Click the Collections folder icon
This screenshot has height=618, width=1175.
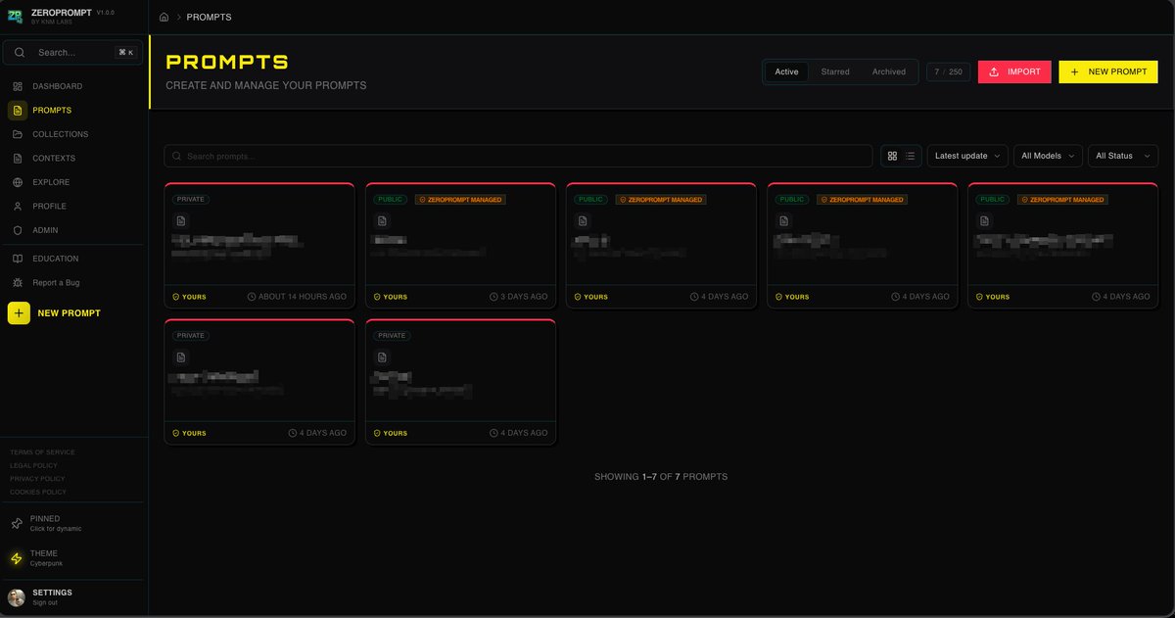pyautogui.click(x=18, y=134)
